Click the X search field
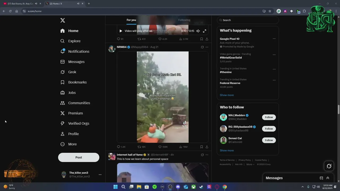340x191 pixels. (248, 20)
